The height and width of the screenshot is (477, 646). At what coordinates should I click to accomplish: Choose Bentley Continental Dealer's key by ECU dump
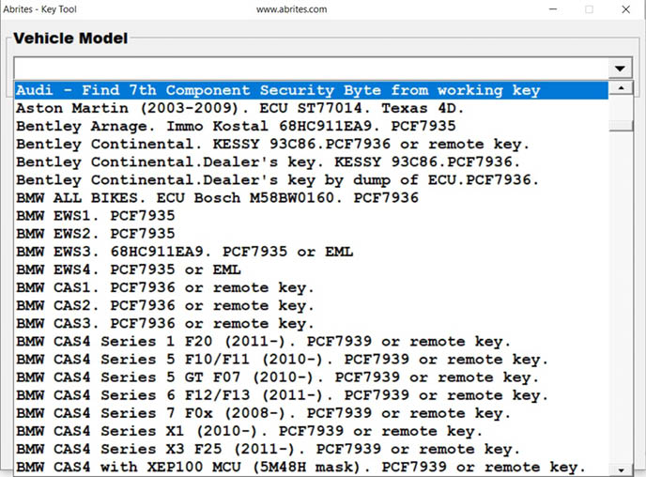pyautogui.click(x=277, y=179)
